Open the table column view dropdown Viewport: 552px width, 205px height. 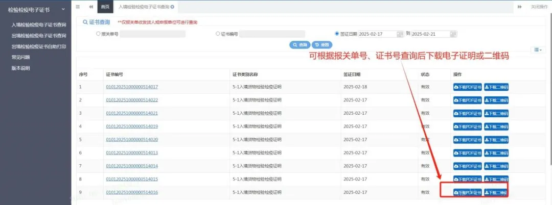tap(538, 49)
